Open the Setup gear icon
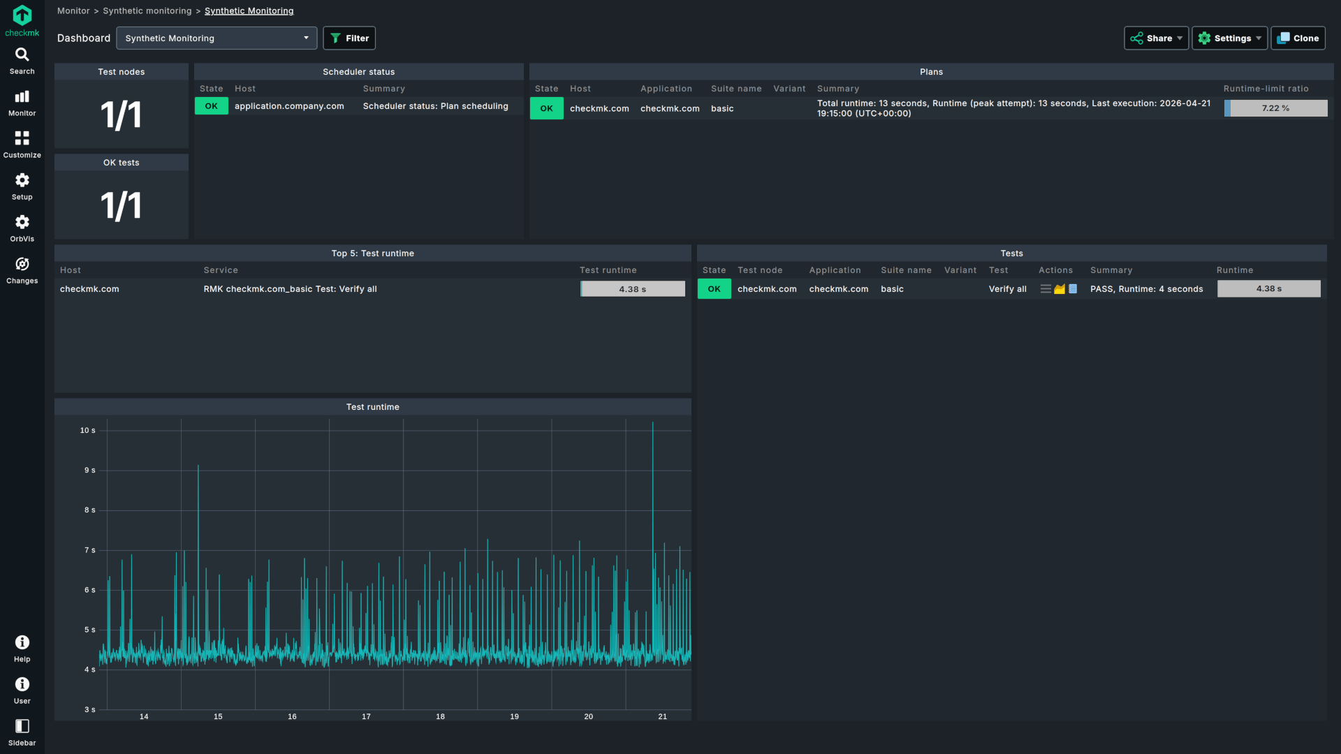This screenshot has height=754, width=1341. point(22,186)
